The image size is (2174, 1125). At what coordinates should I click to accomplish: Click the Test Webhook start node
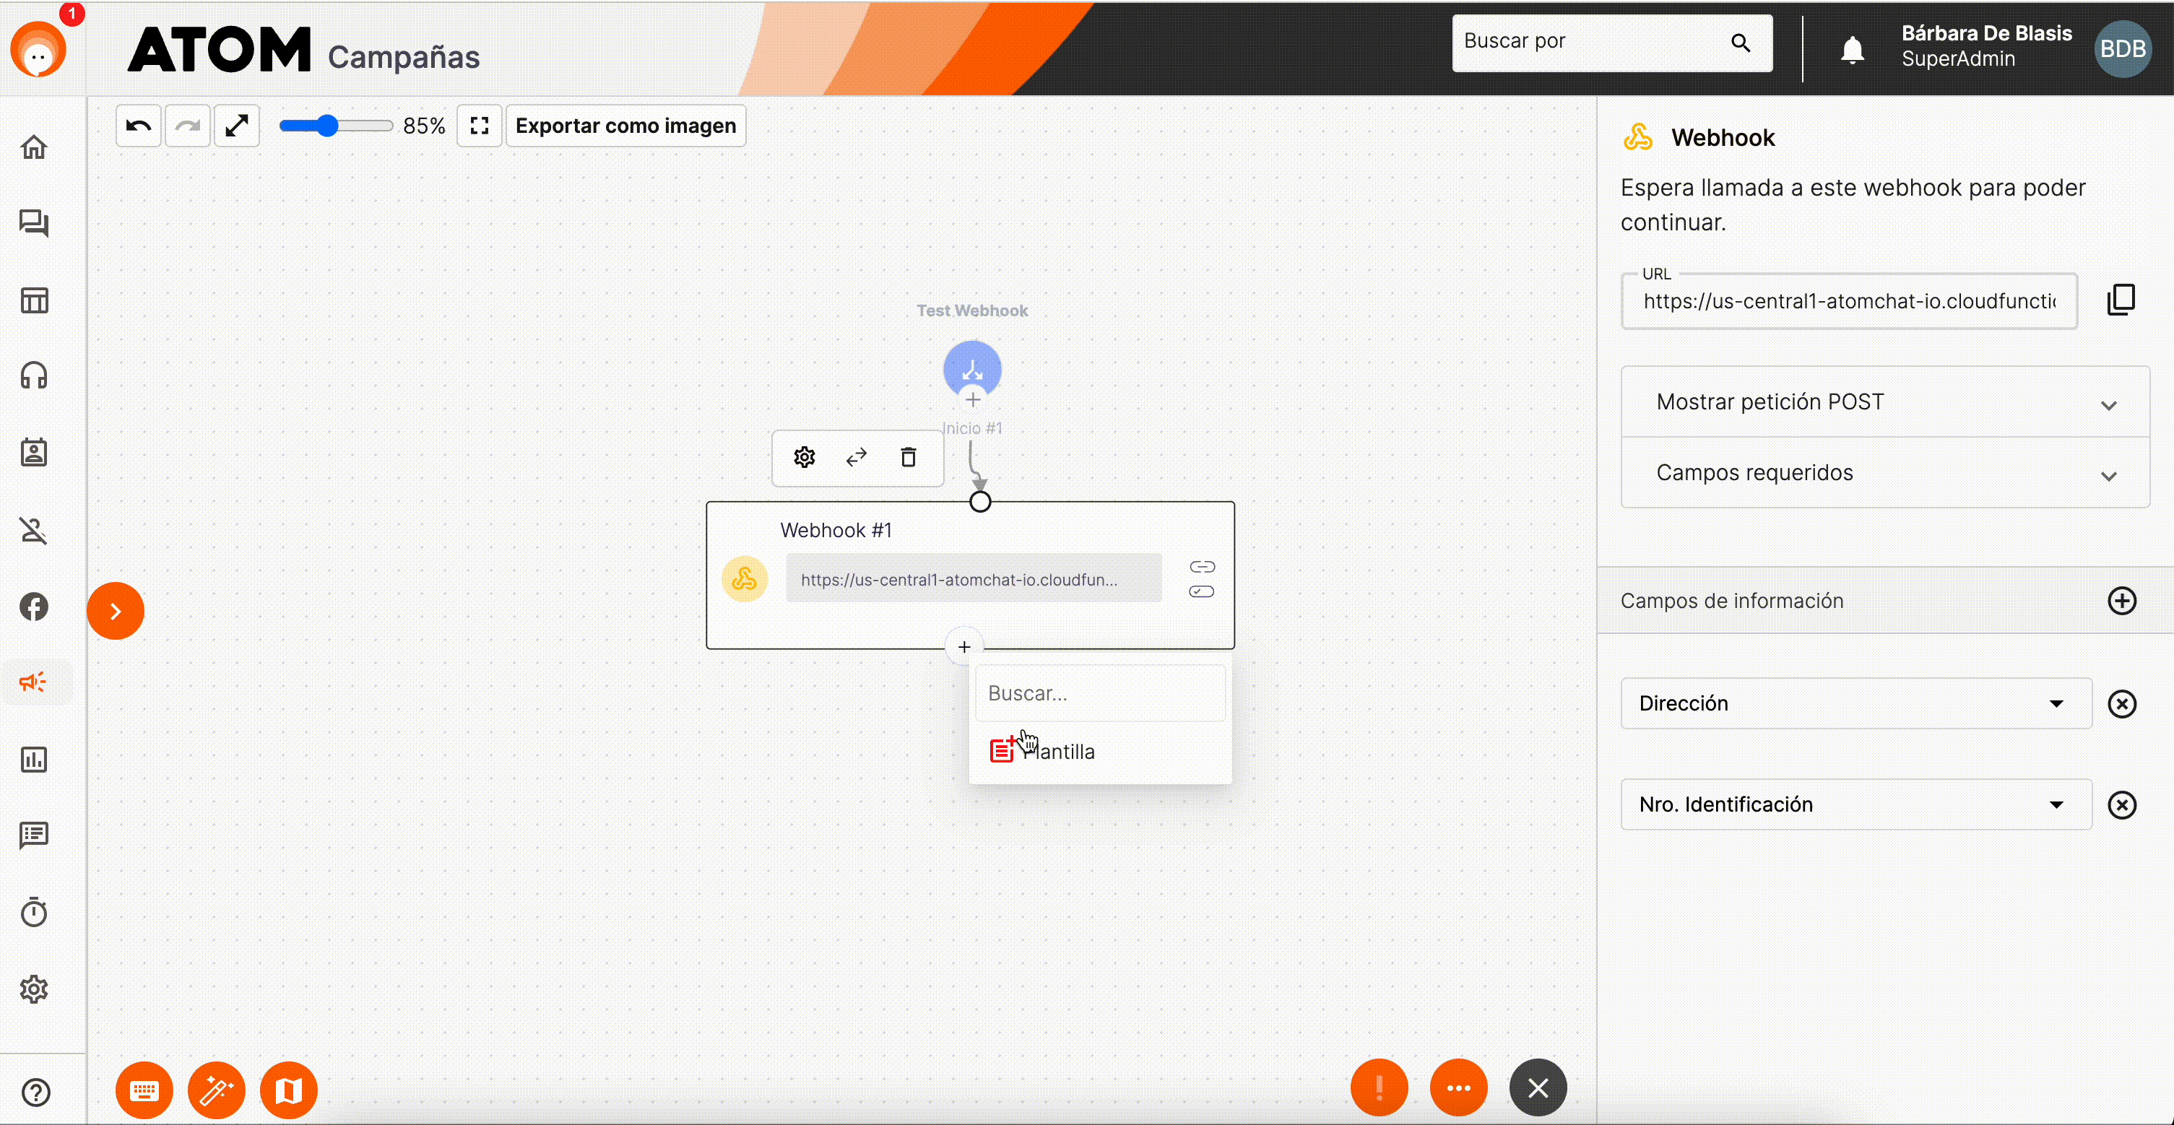(x=971, y=368)
